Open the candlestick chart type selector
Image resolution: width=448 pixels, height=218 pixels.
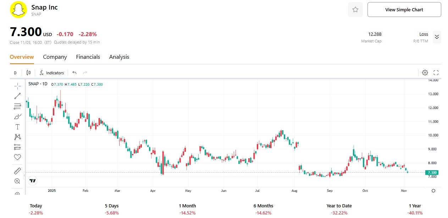[x=28, y=73]
